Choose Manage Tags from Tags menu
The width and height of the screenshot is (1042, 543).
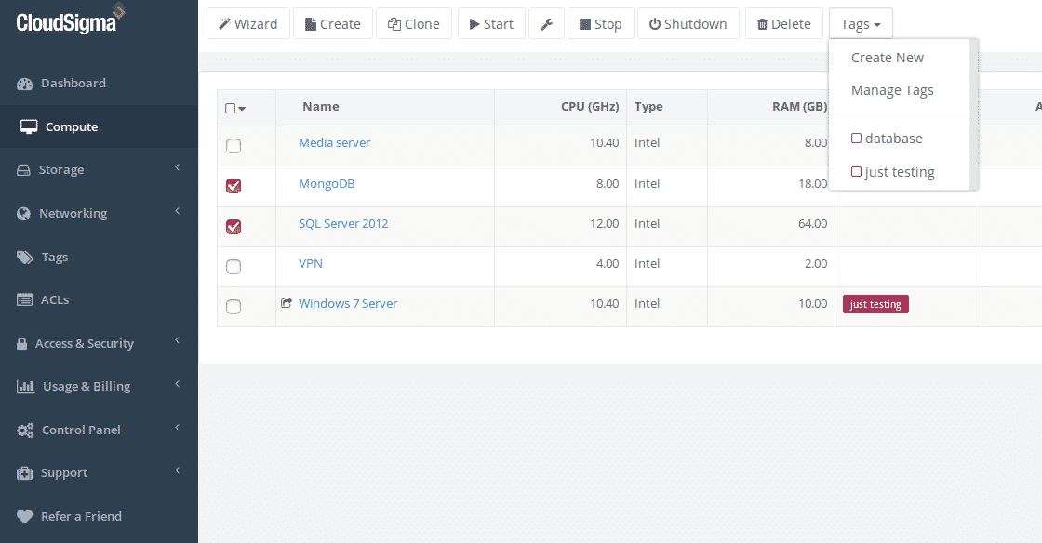[892, 90]
